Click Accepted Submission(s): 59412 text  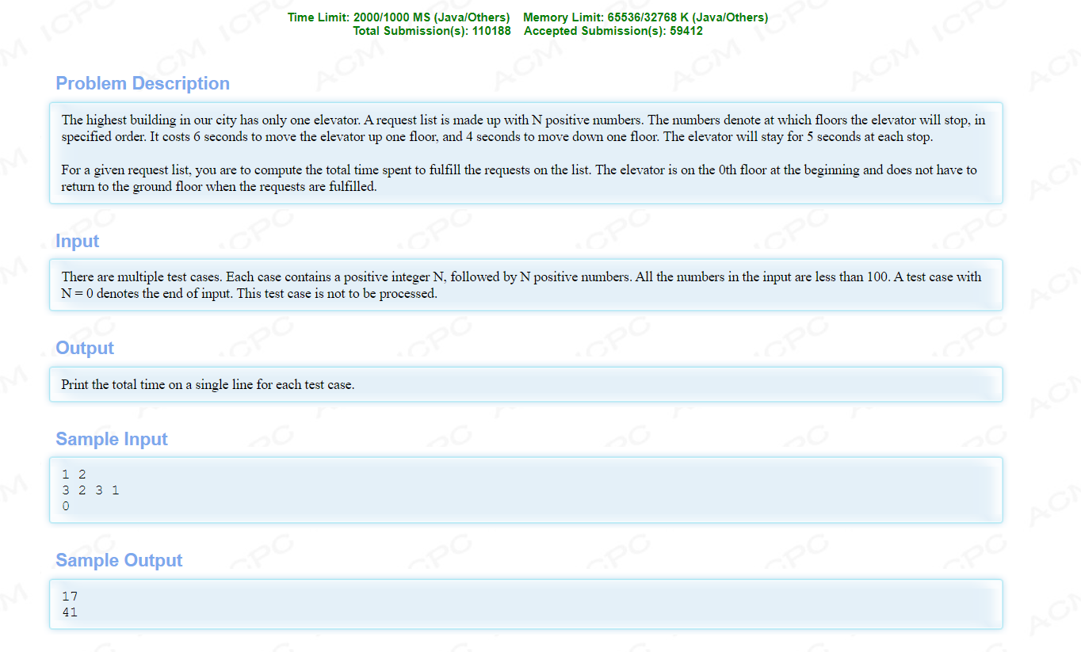click(x=613, y=31)
